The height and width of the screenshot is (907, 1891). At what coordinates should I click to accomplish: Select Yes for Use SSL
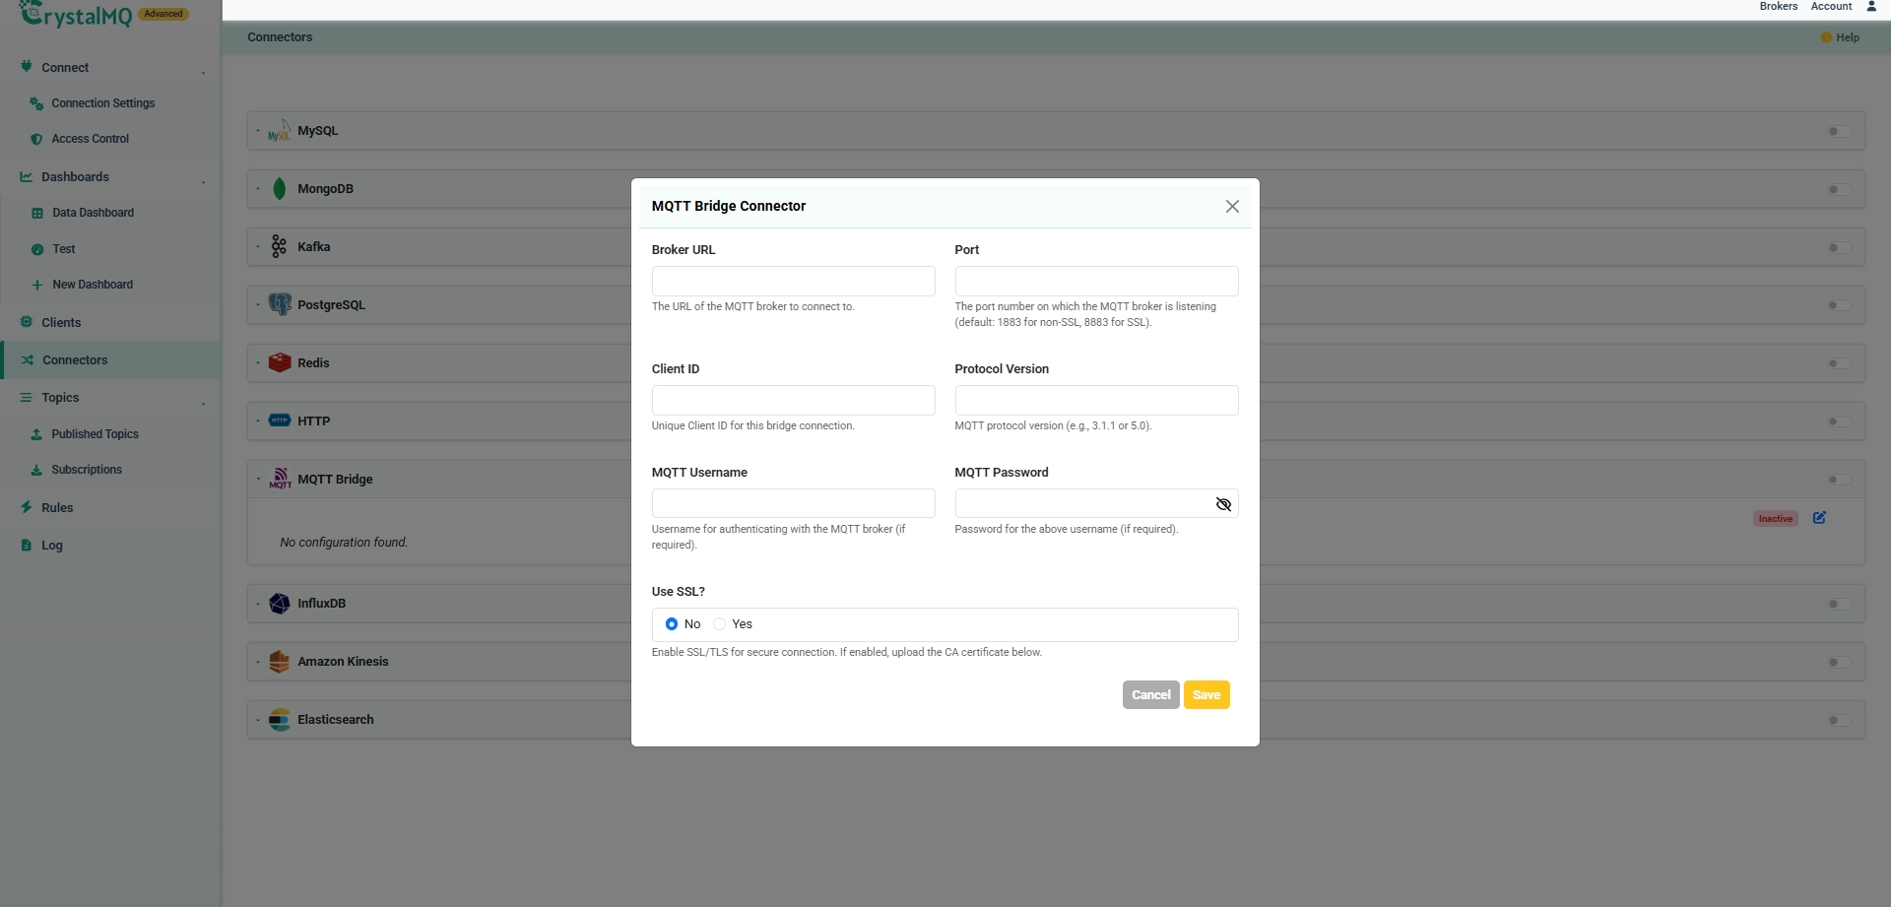point(719,624)
